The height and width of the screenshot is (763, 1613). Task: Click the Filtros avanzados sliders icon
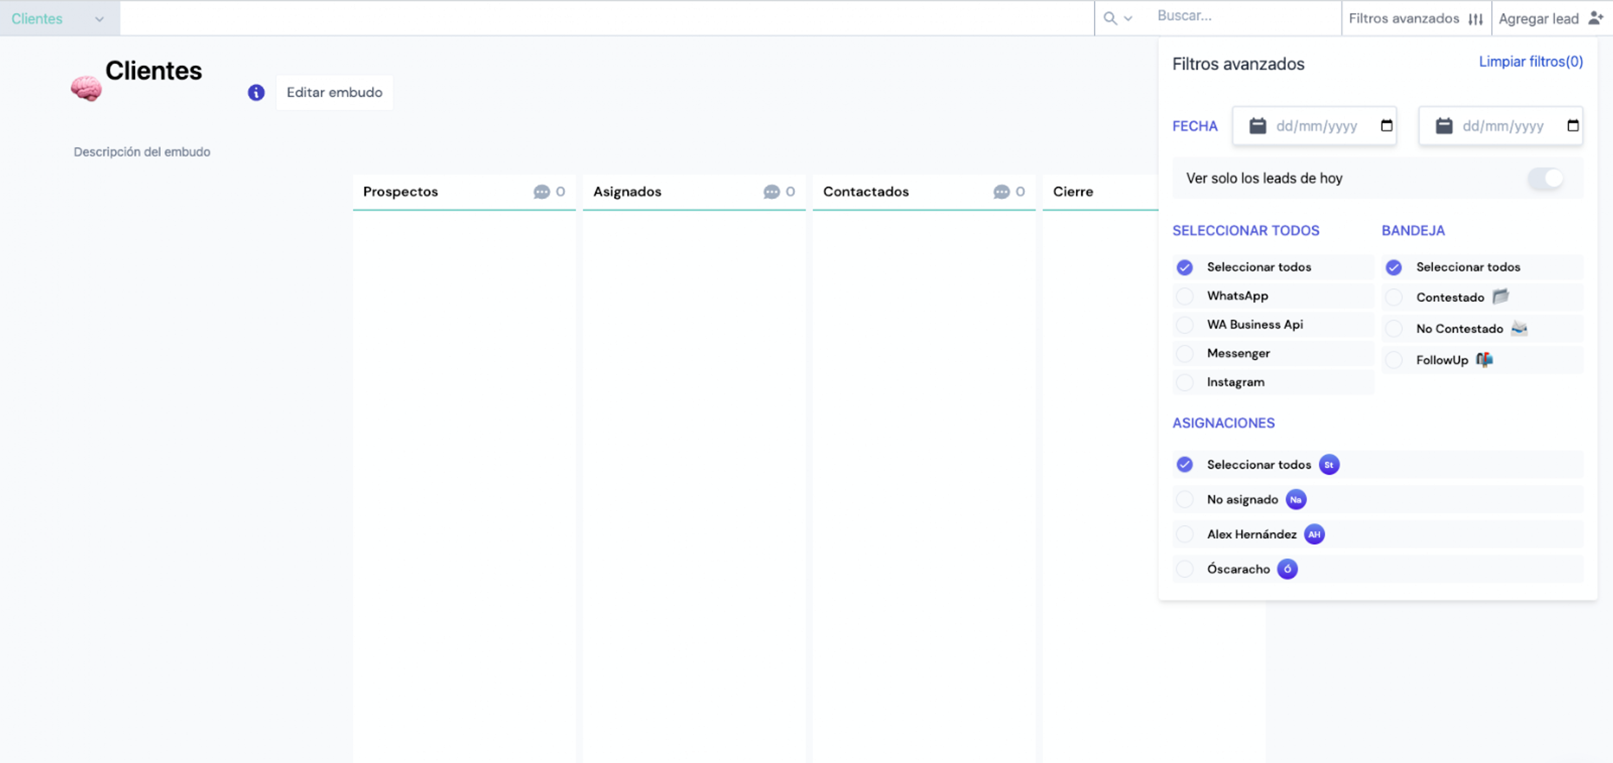[x=1475, y=19]
